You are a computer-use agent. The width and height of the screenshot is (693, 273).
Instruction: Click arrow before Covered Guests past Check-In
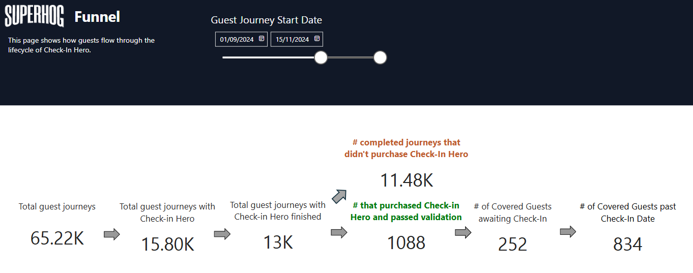(x=568, y=232)
